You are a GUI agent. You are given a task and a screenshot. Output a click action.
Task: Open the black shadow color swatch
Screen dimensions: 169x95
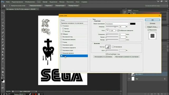[x=133, y=24]
